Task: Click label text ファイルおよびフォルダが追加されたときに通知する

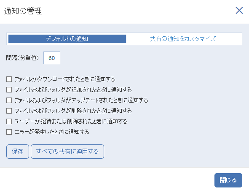Action: tap(73, 90)
